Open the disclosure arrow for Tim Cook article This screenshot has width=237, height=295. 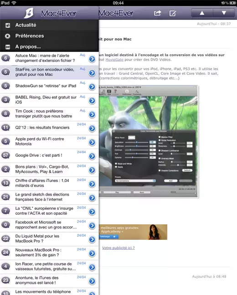pyautogui.click(x=92, y=114)
